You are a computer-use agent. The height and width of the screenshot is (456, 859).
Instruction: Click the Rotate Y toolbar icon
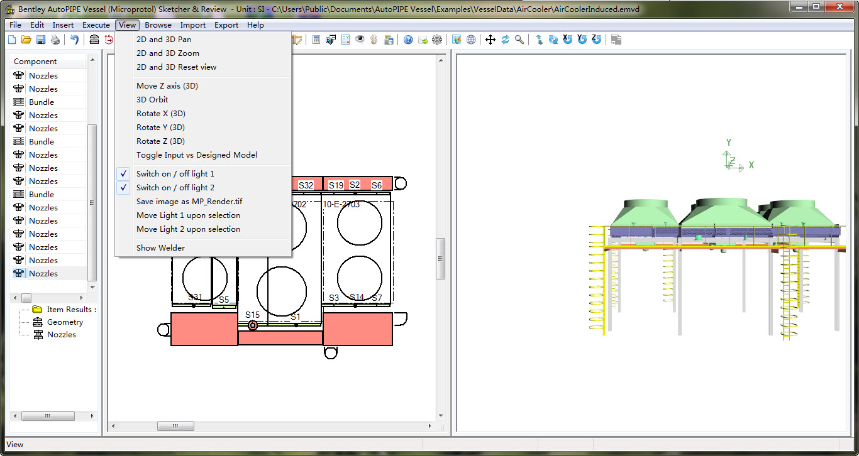582,40
